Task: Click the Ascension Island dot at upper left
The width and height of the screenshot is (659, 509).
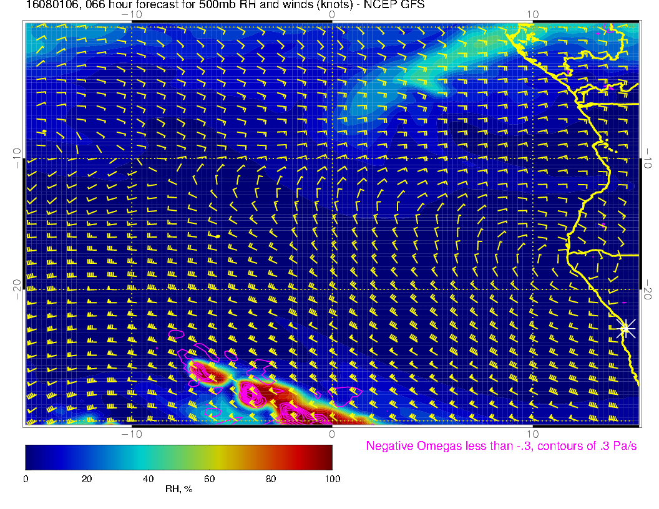Action: click(x=45, y=131)
